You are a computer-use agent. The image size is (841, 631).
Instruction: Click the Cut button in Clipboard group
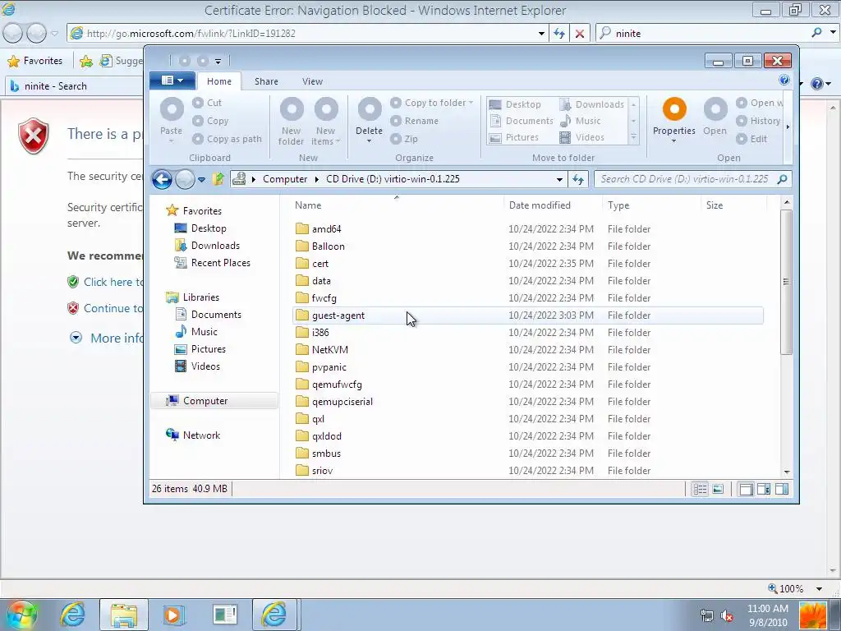point(207,103)
